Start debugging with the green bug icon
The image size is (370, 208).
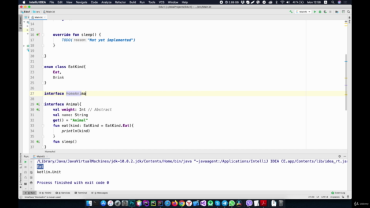coord(320,12)
